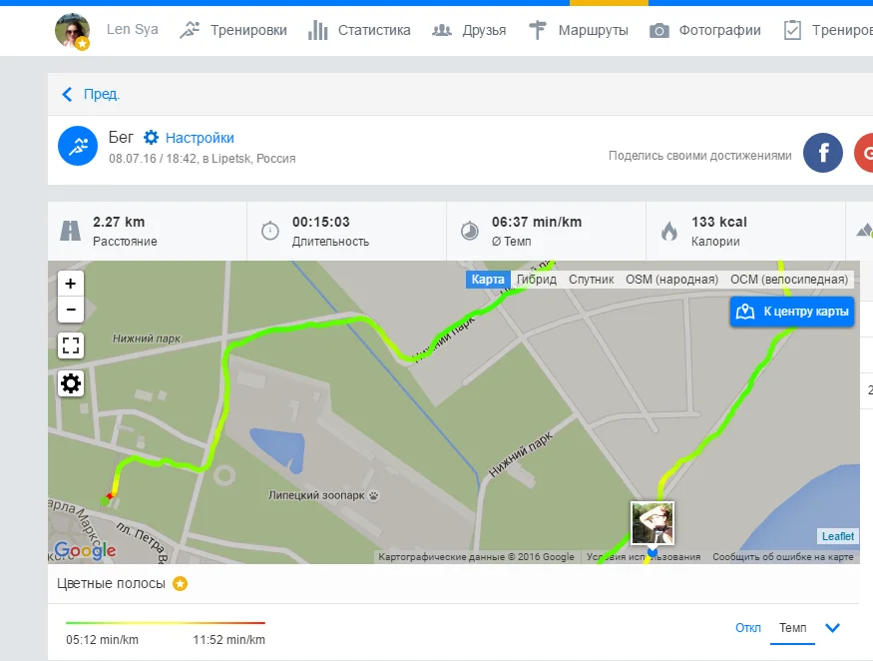Screen dimensions: 873x661
Task: Turn off color stripes with Откл
Action: 747,628
